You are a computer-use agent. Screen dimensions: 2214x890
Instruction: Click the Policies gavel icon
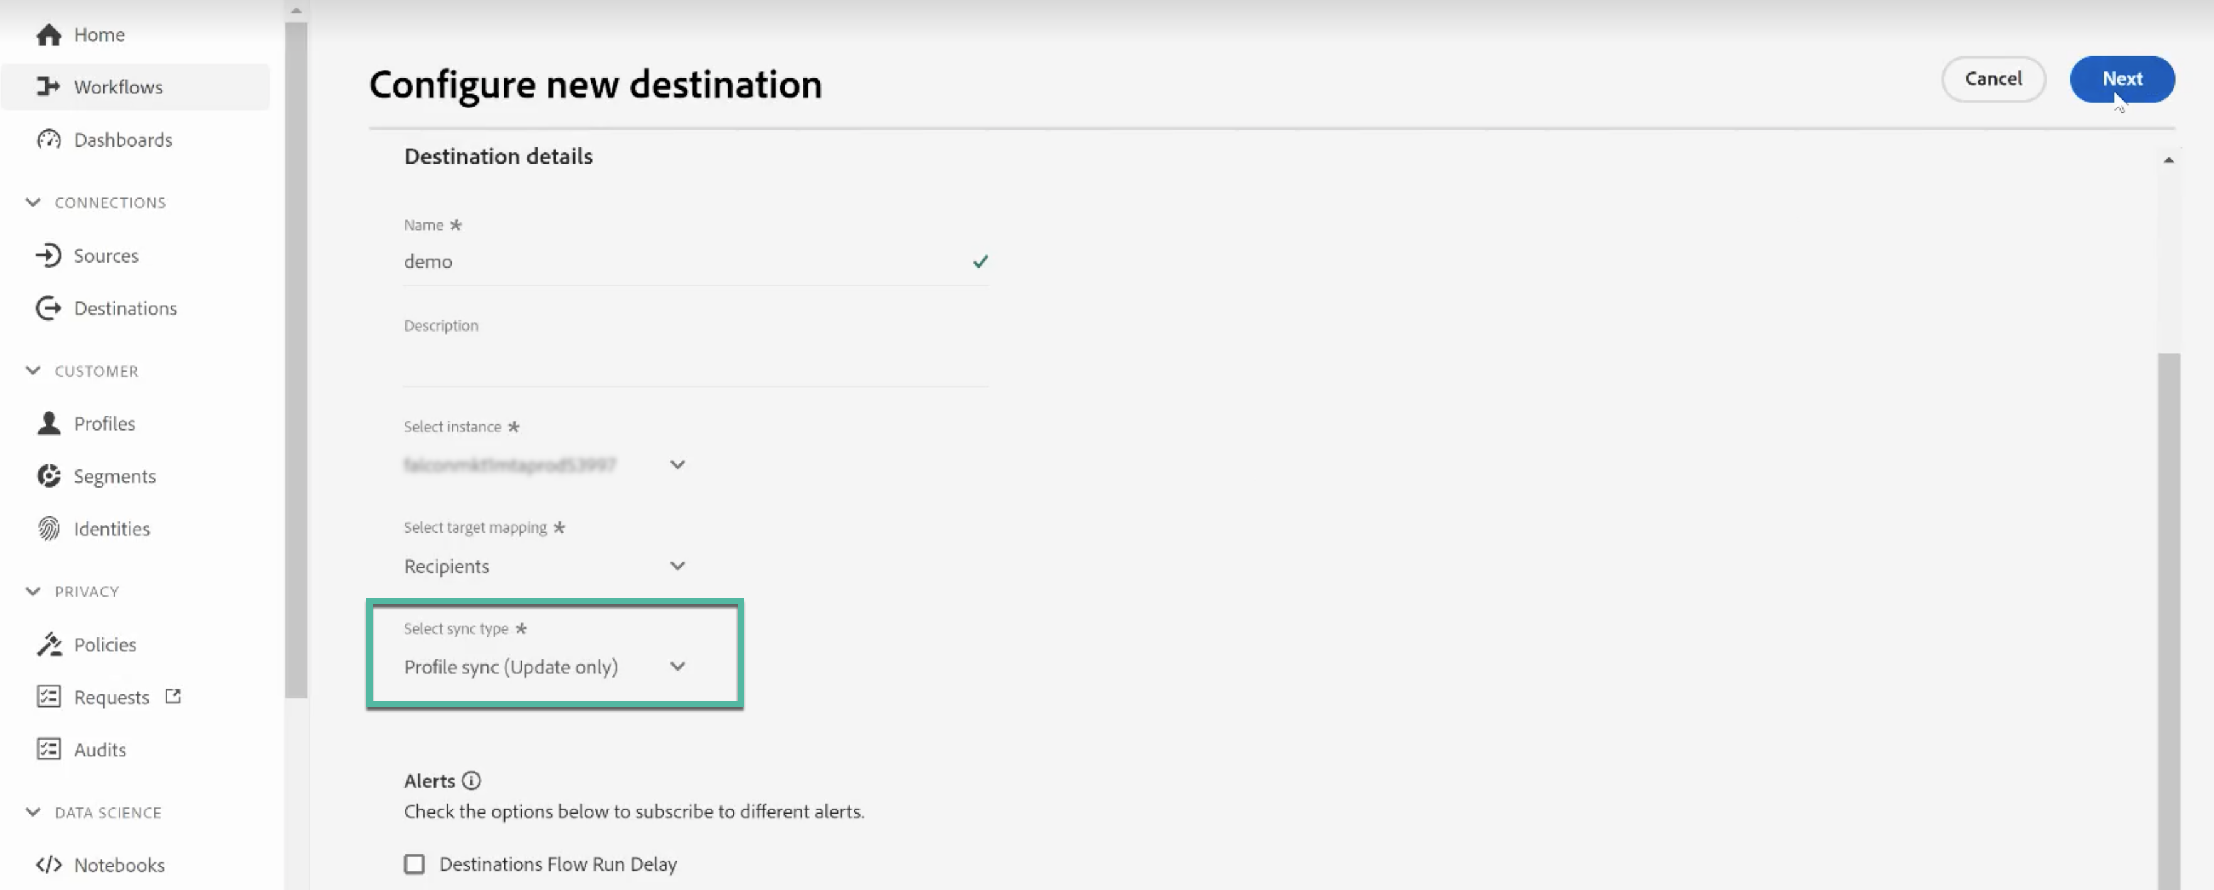click(x=49, y=645)
